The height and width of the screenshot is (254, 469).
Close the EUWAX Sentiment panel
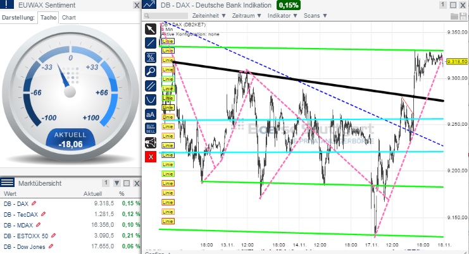click(x=137, y=5)
